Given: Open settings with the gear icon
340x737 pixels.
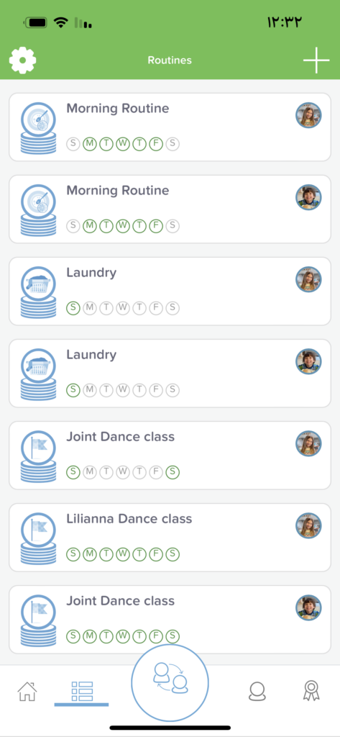Looking at the screenshot, I should click(x=22, y=60).
